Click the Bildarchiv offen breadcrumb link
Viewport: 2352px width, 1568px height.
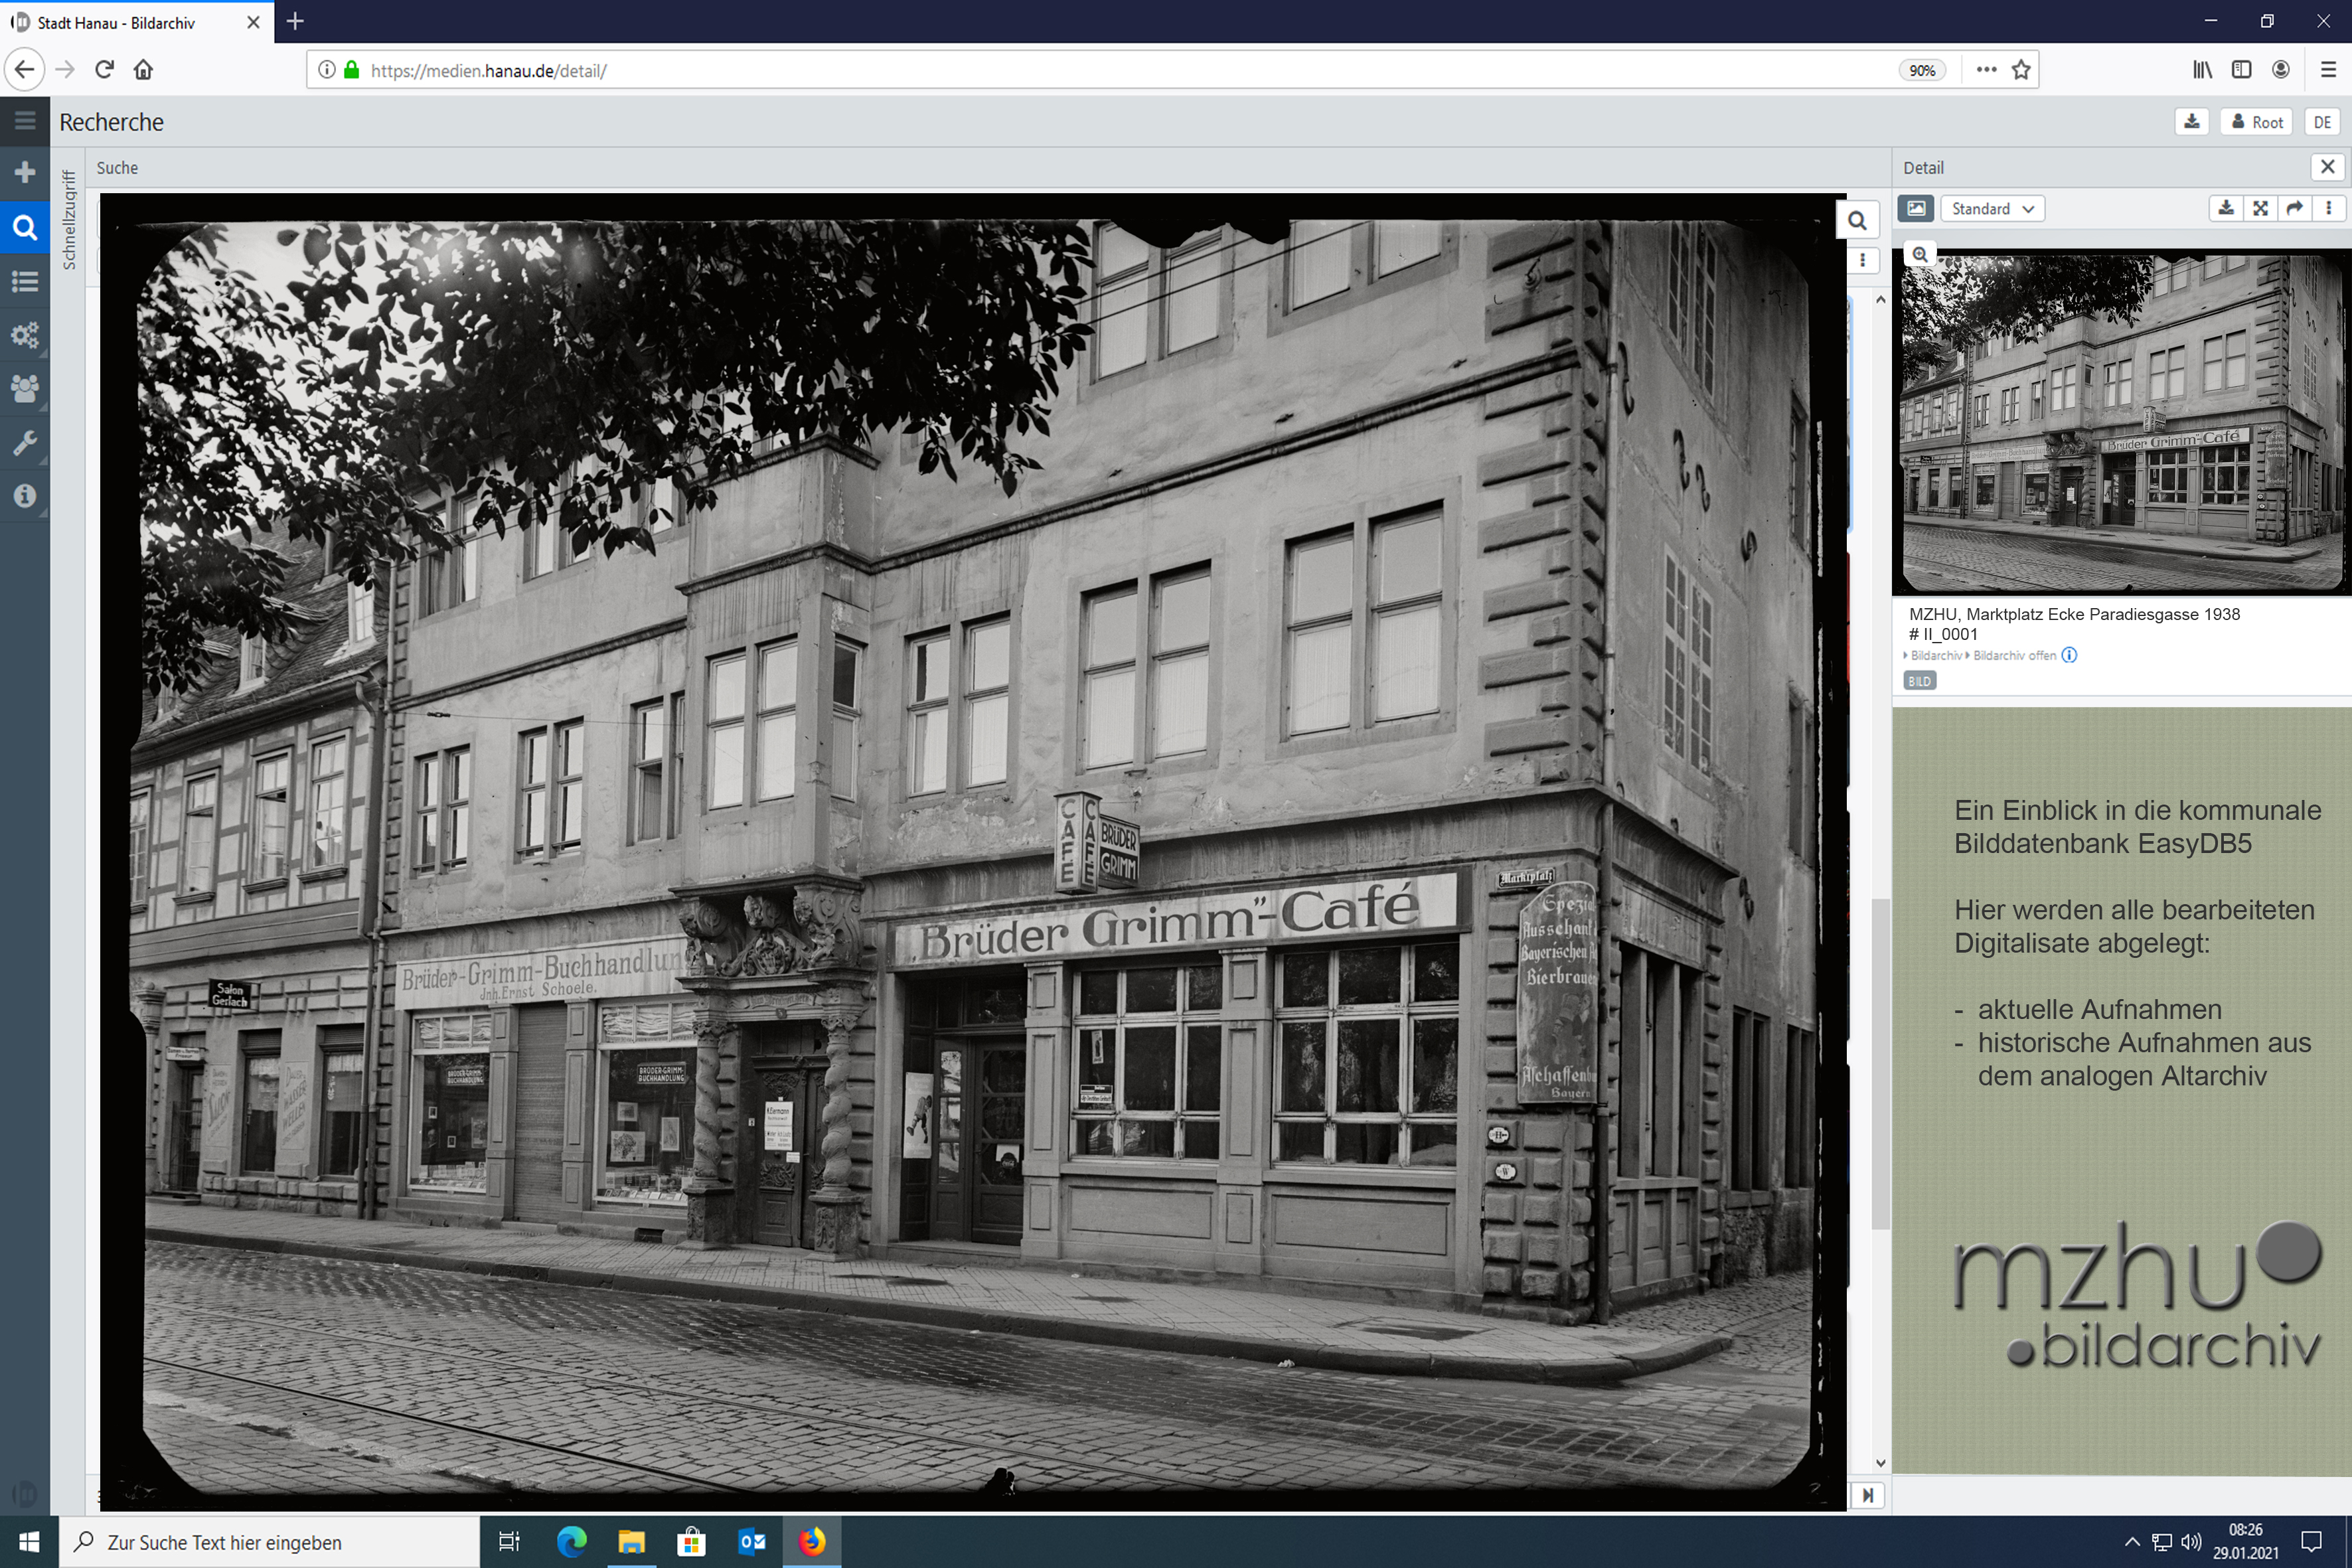(2014, 656)
